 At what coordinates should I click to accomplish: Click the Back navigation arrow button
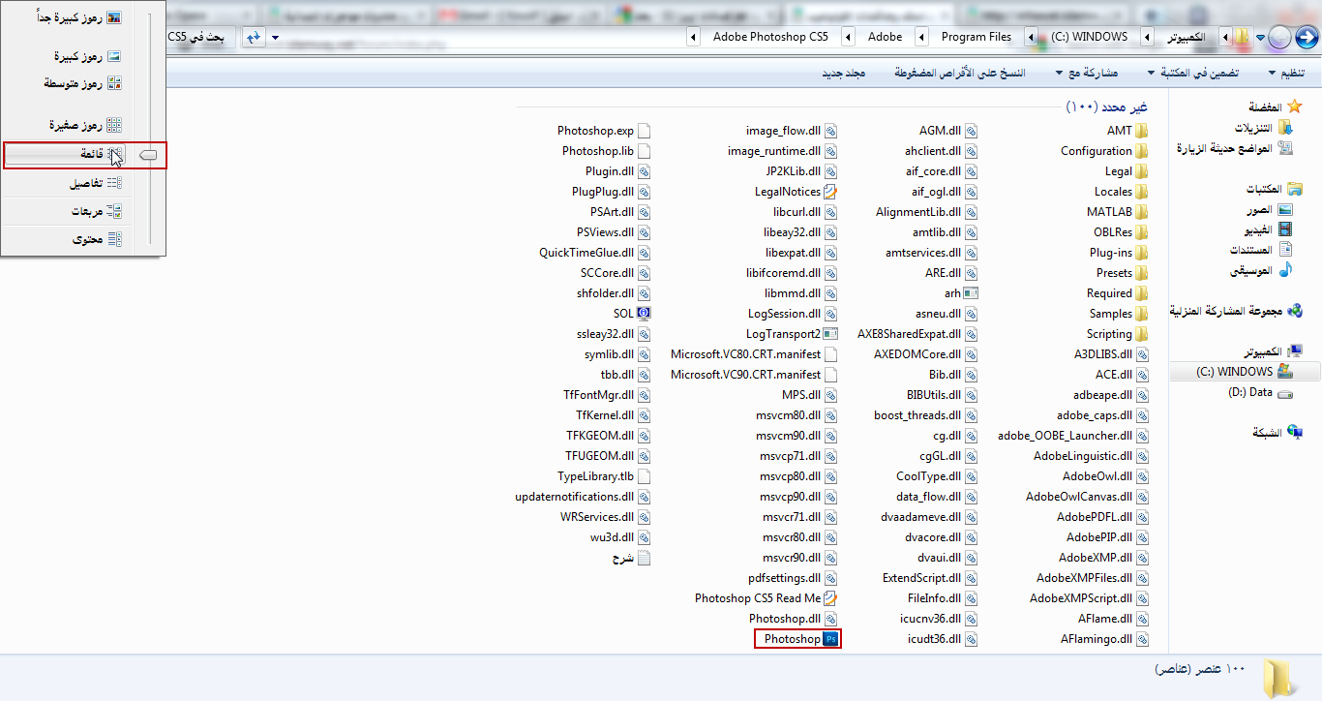(1307, 37)
